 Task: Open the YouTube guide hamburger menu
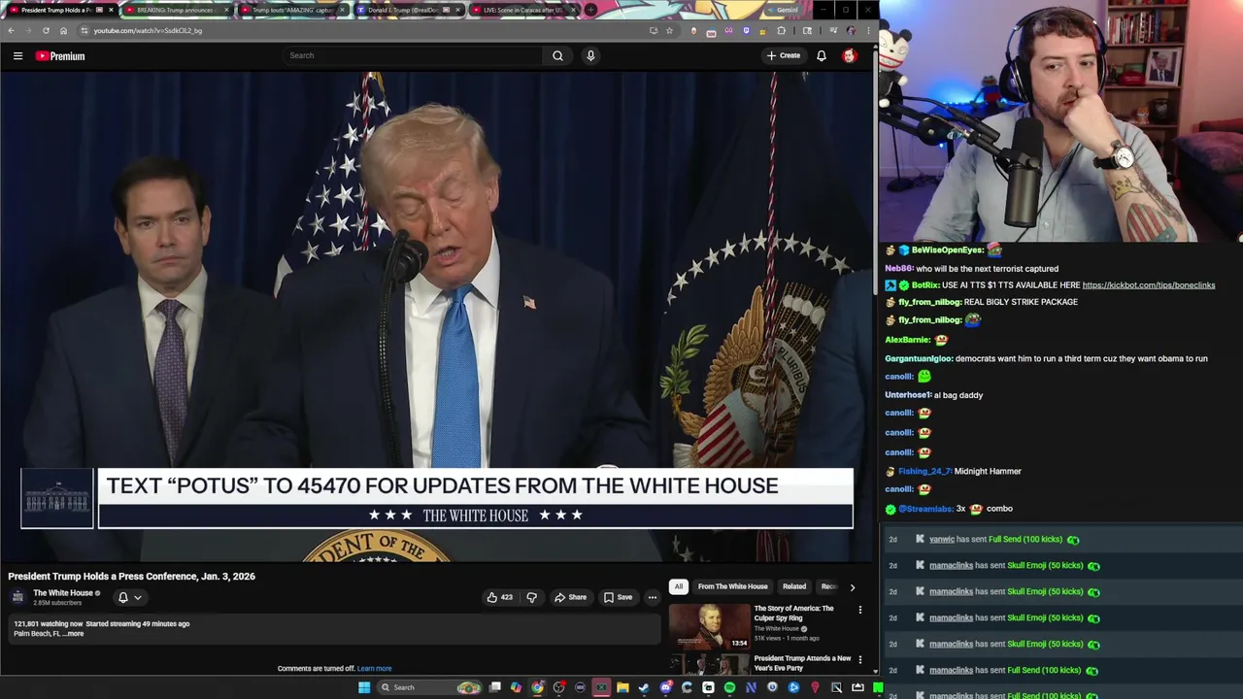point(17,56)
